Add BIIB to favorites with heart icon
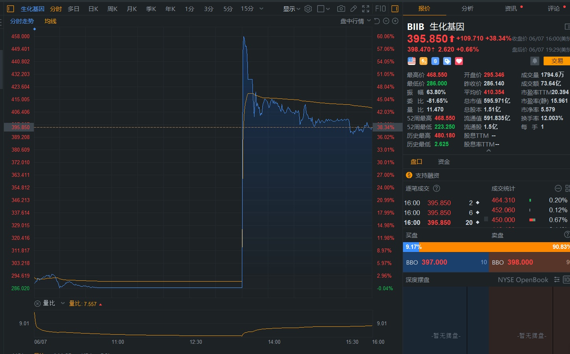This screenshot has height=354, width=570. point(459,61)
